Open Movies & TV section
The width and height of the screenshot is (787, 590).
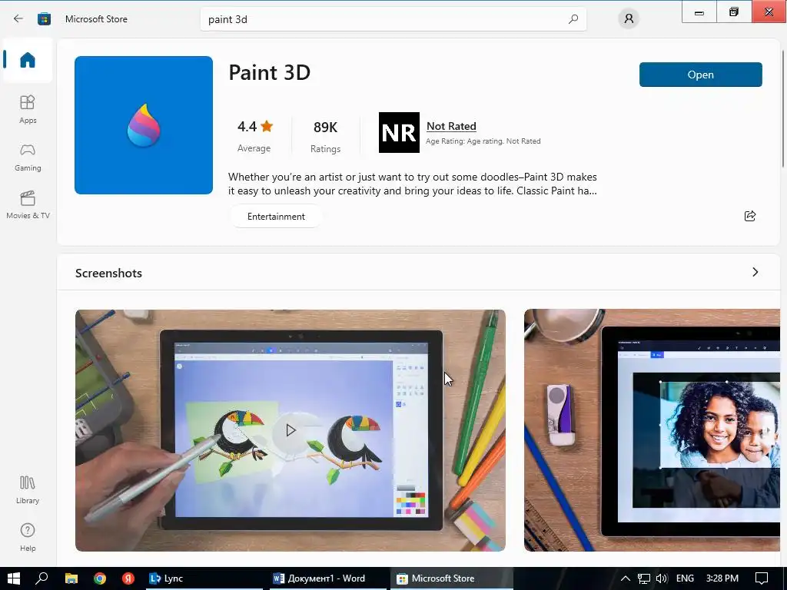[x=28, y=204]
